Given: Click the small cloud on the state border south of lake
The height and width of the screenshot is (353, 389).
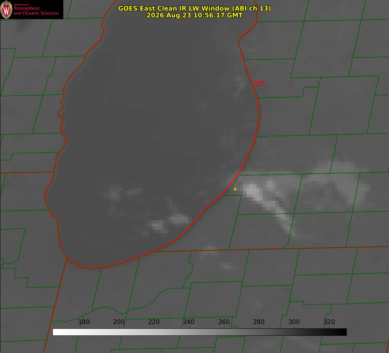Looking at the screenshot, I should 208,251.
